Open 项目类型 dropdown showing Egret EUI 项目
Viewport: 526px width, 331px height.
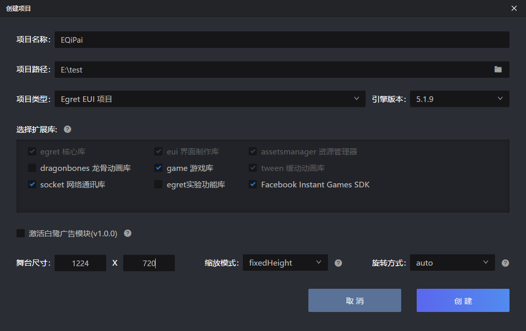pos(210,99)
